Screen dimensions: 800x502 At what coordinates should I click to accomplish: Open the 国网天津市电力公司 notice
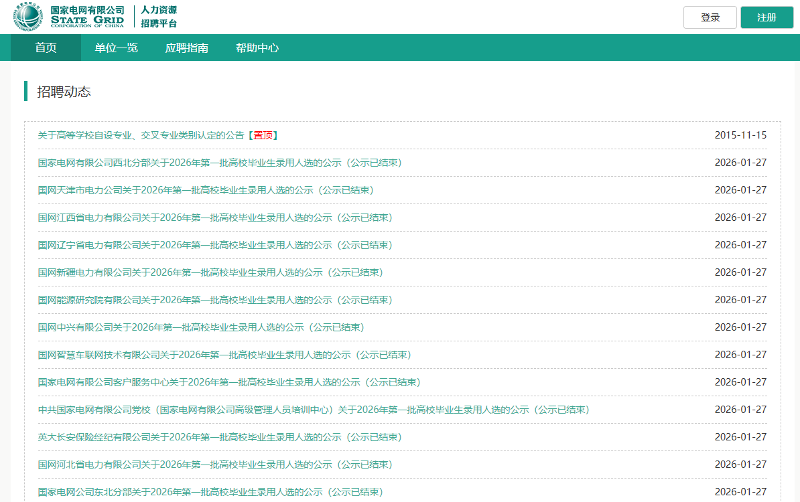pos(206,190)
